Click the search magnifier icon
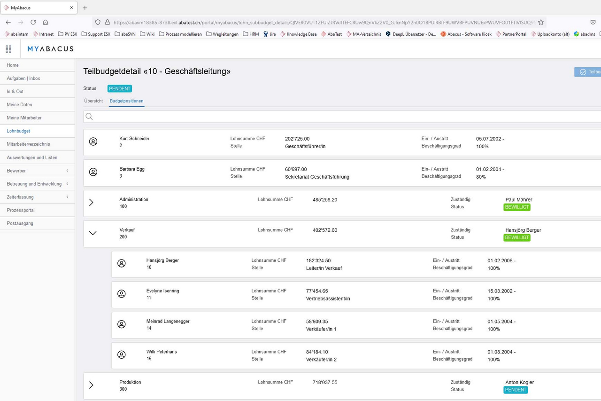Image resolution: width=601 pixels, height=401 pixels. pyautogui.click(x=89, y=117)
